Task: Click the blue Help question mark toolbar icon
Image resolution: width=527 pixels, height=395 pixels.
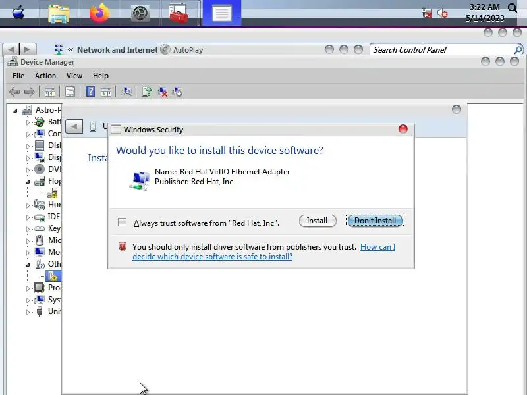Action: (90, 92)
